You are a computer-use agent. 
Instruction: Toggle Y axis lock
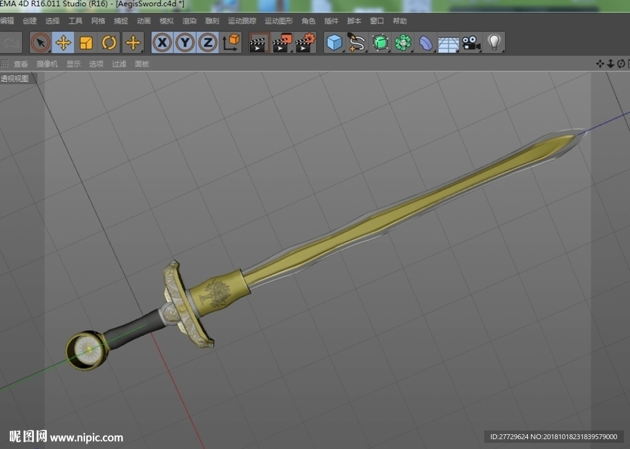click(185, 42)
